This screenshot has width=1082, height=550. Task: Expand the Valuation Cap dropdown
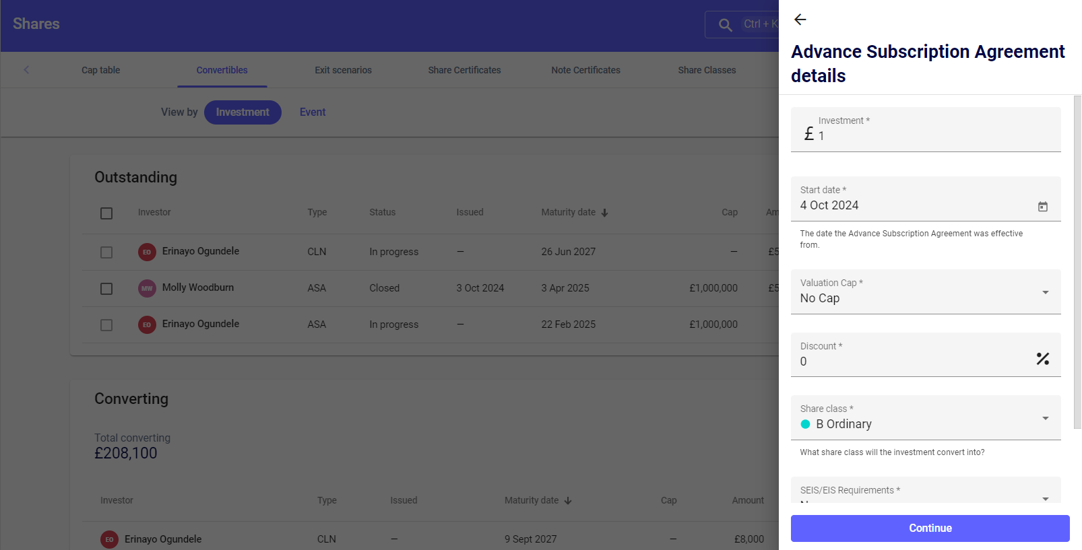click(1045, 292)
